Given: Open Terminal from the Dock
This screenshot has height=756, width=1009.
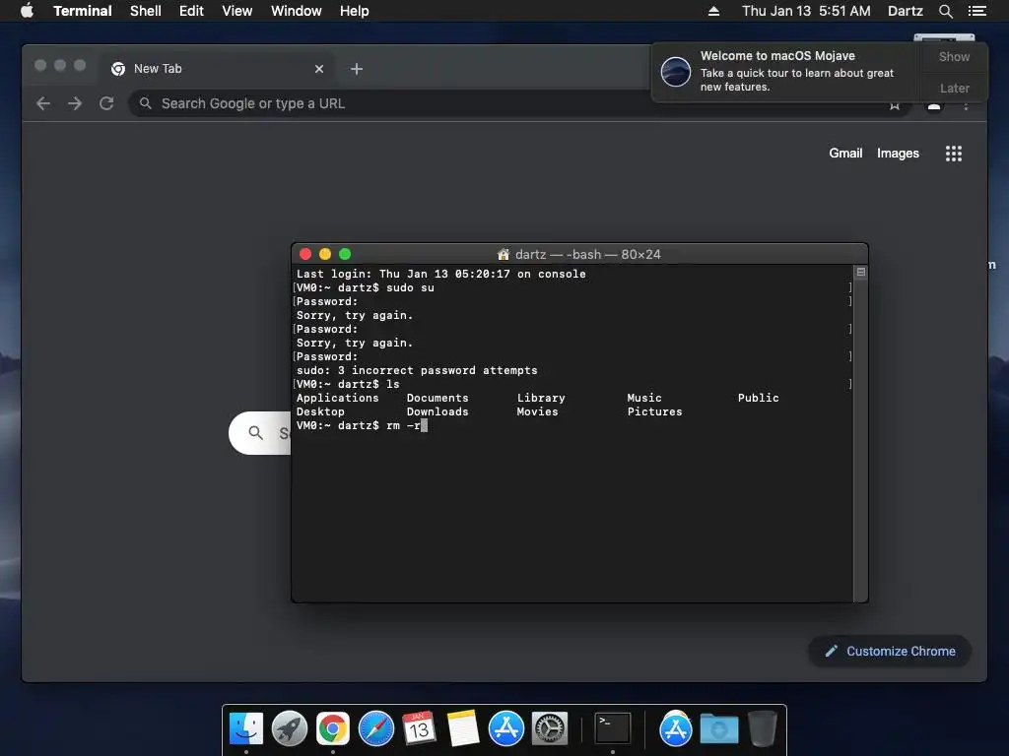Looking at the screenshot, I should point(612,728).
